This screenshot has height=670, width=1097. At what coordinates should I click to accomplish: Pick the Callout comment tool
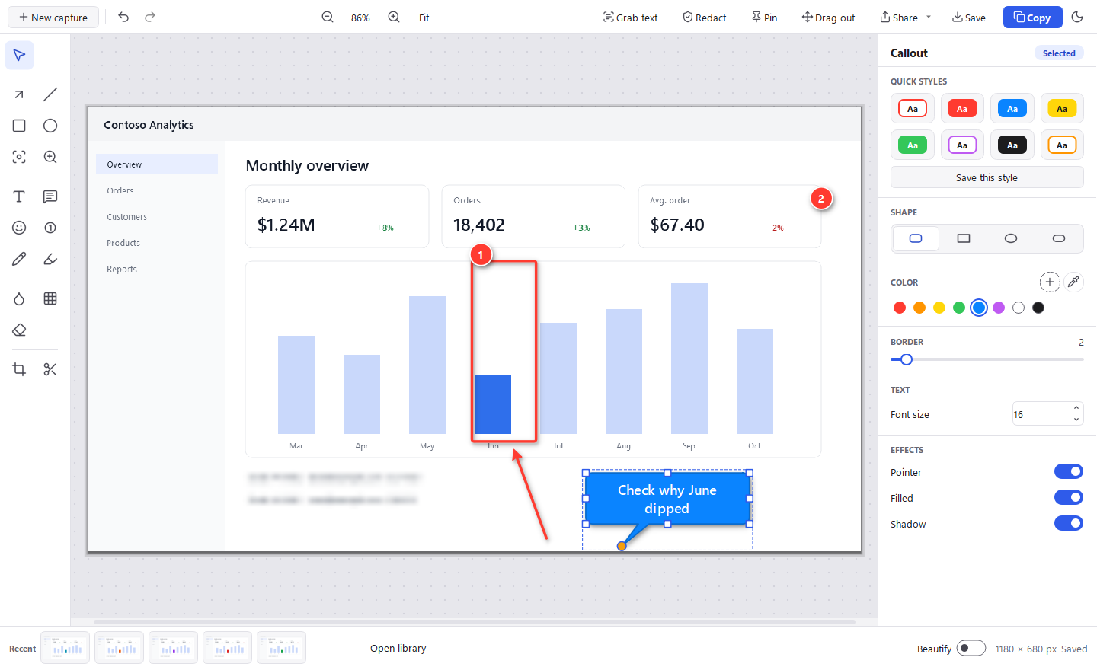pos(50,196)
